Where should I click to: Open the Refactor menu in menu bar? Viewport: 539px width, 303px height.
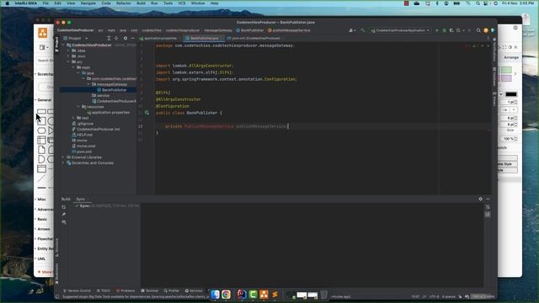[x=124, y=3]
